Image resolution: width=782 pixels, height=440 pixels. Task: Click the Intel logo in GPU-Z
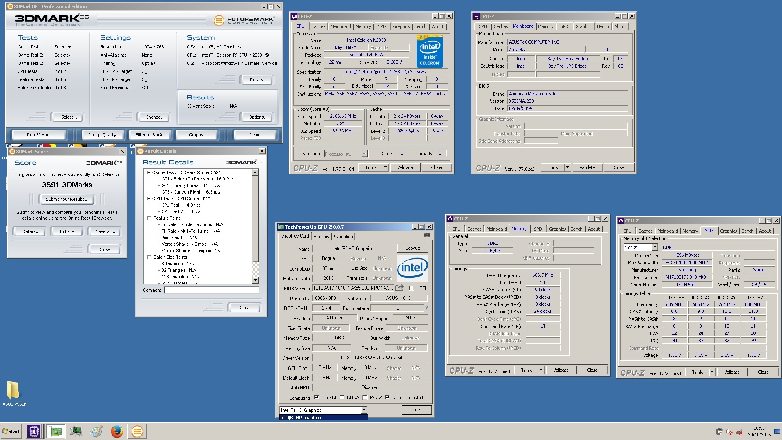coord(412,268)
